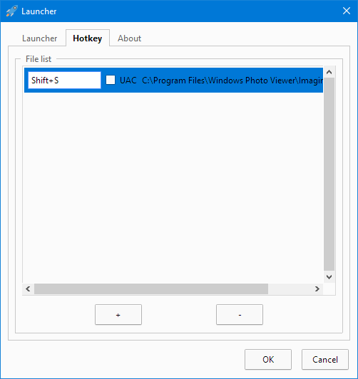Remove selected entry with the - button
Viewport: 358px width, 379px height.
coord(240,314)
